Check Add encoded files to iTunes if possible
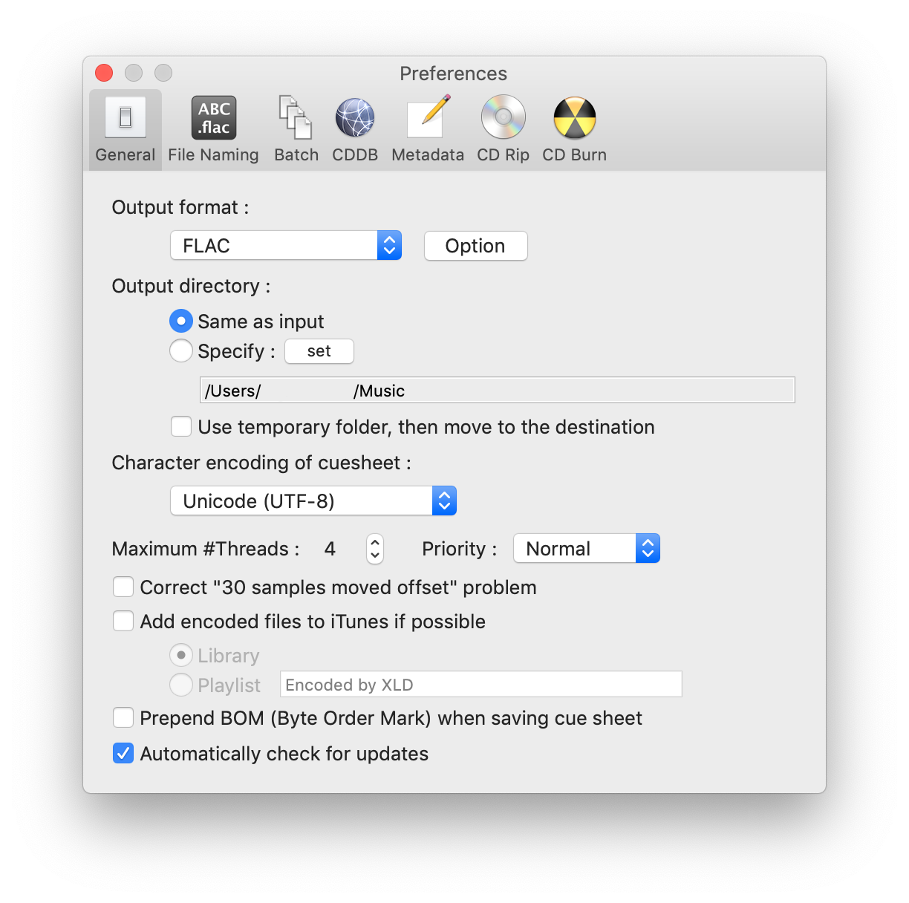 click(123, 621)
